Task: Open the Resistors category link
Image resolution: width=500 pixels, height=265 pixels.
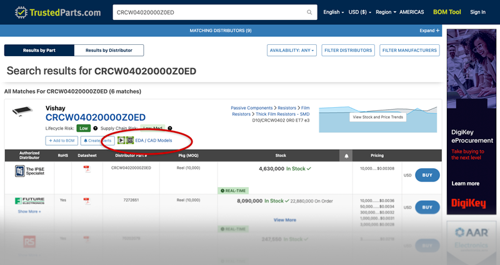Action: [x=287, y=108]
